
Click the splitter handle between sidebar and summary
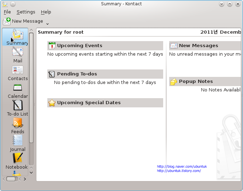coord(35,105)
